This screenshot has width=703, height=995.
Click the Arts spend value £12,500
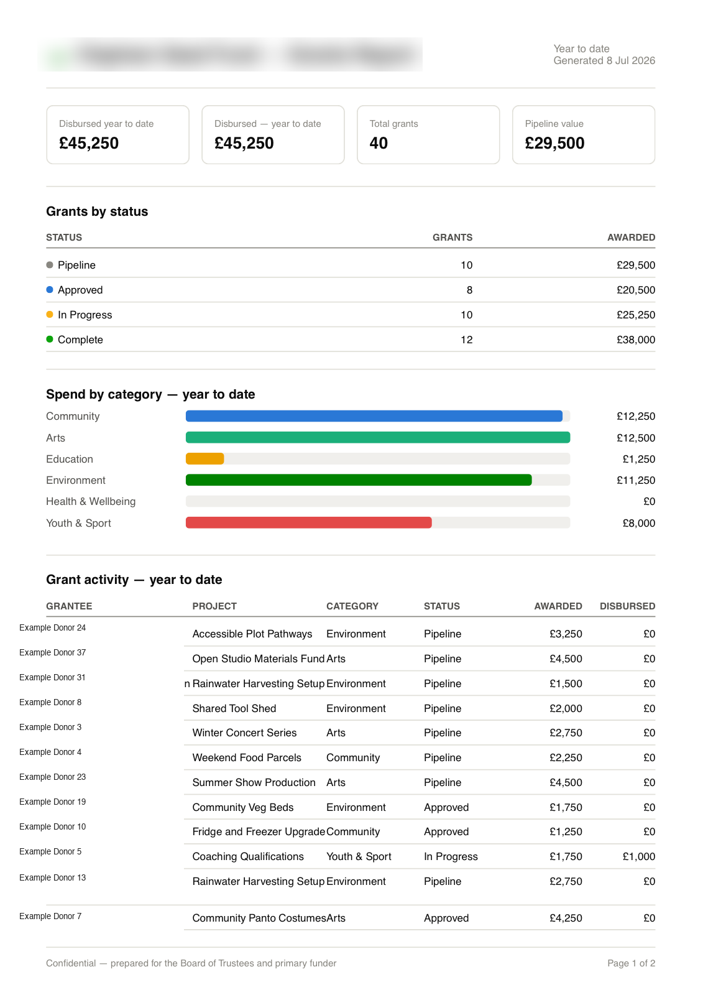(x=636, y=438)
